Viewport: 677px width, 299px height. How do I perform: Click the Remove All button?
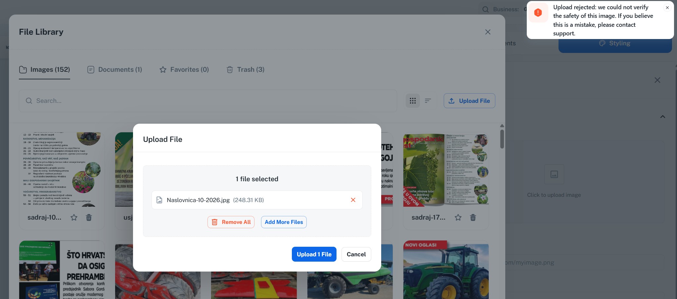[x=231, y=222]
